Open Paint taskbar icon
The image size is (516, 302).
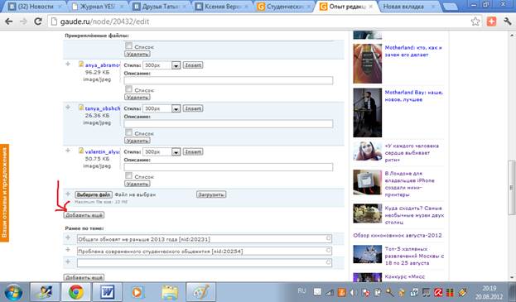[x=200, y=292]
